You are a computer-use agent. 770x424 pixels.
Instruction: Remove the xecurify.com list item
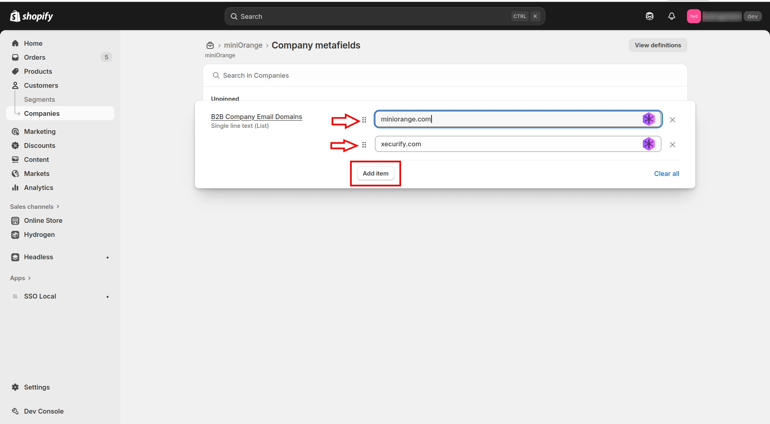click(x=673, y=145)
